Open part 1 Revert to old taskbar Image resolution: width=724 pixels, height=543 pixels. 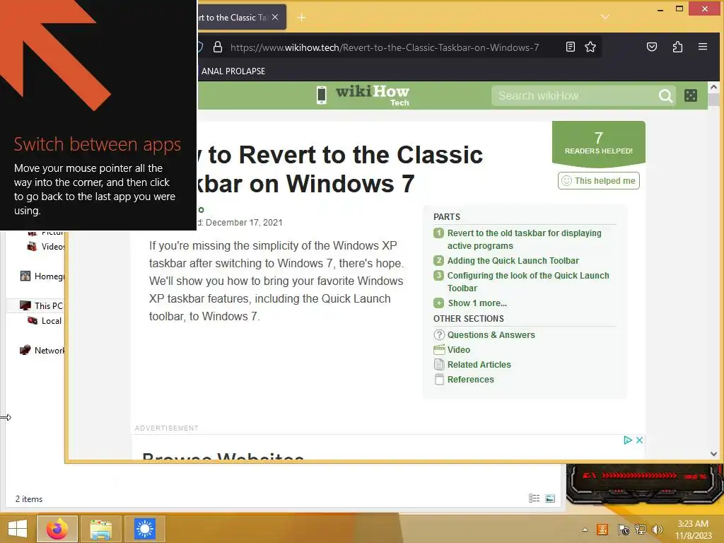524,239
